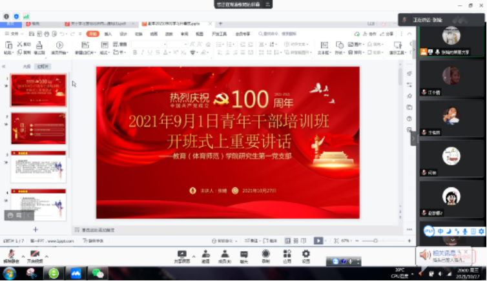Switch to the 插入 (Insert) ribbon tab
The height and width of the screenshot is (281, 487).
pyautogui.click(x=108, y=34)
